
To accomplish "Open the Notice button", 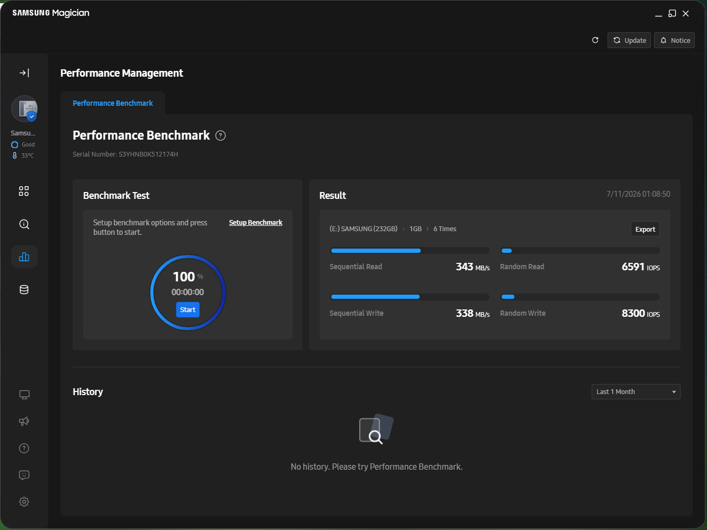I will coord(675,40).
